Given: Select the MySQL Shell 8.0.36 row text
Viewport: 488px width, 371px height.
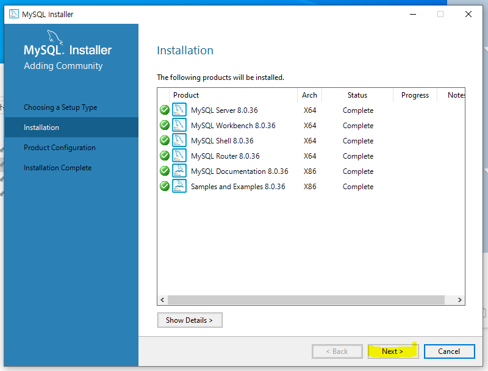Looking at the screenshot, I should point(222,141).
